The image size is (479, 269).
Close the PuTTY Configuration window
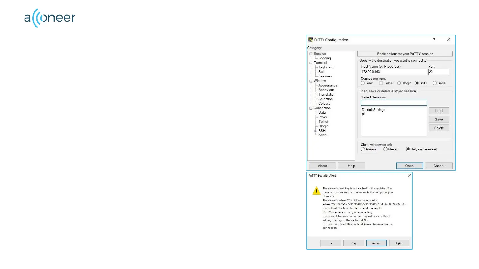[448, 40]
